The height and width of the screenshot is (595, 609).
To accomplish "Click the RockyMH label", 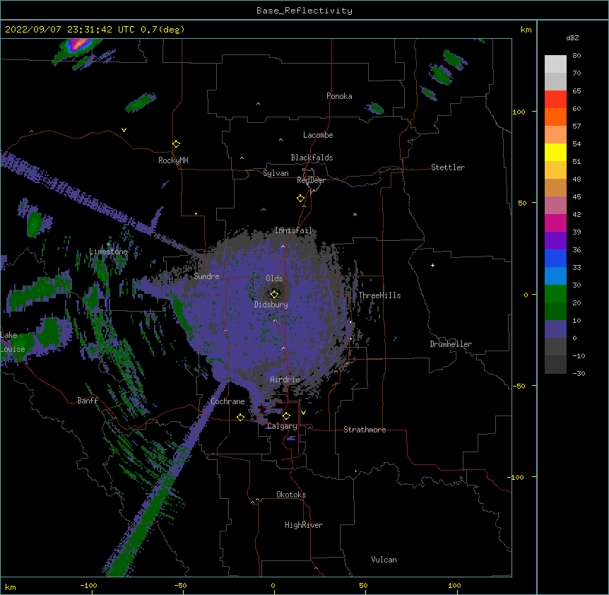I will (x=173, y=160).
